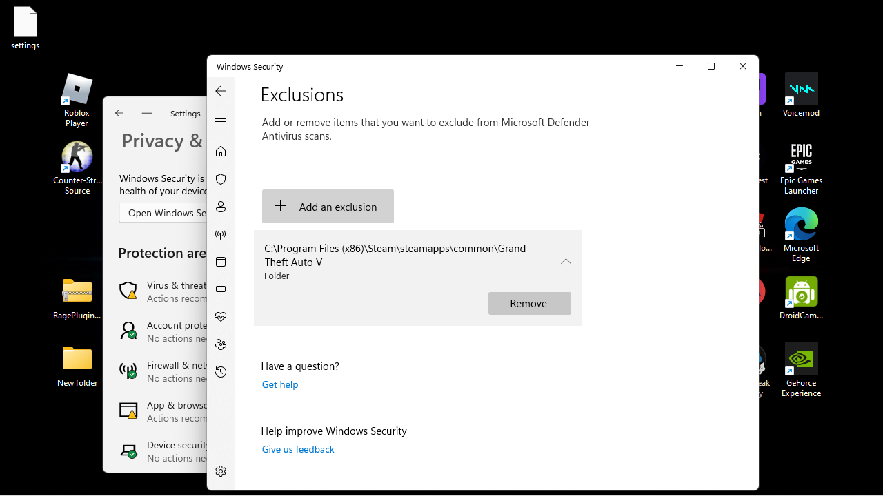This screenshot has height=496, width=883.
Task: Expand the Windows Security navigation menu
Action: click(221, 119)
